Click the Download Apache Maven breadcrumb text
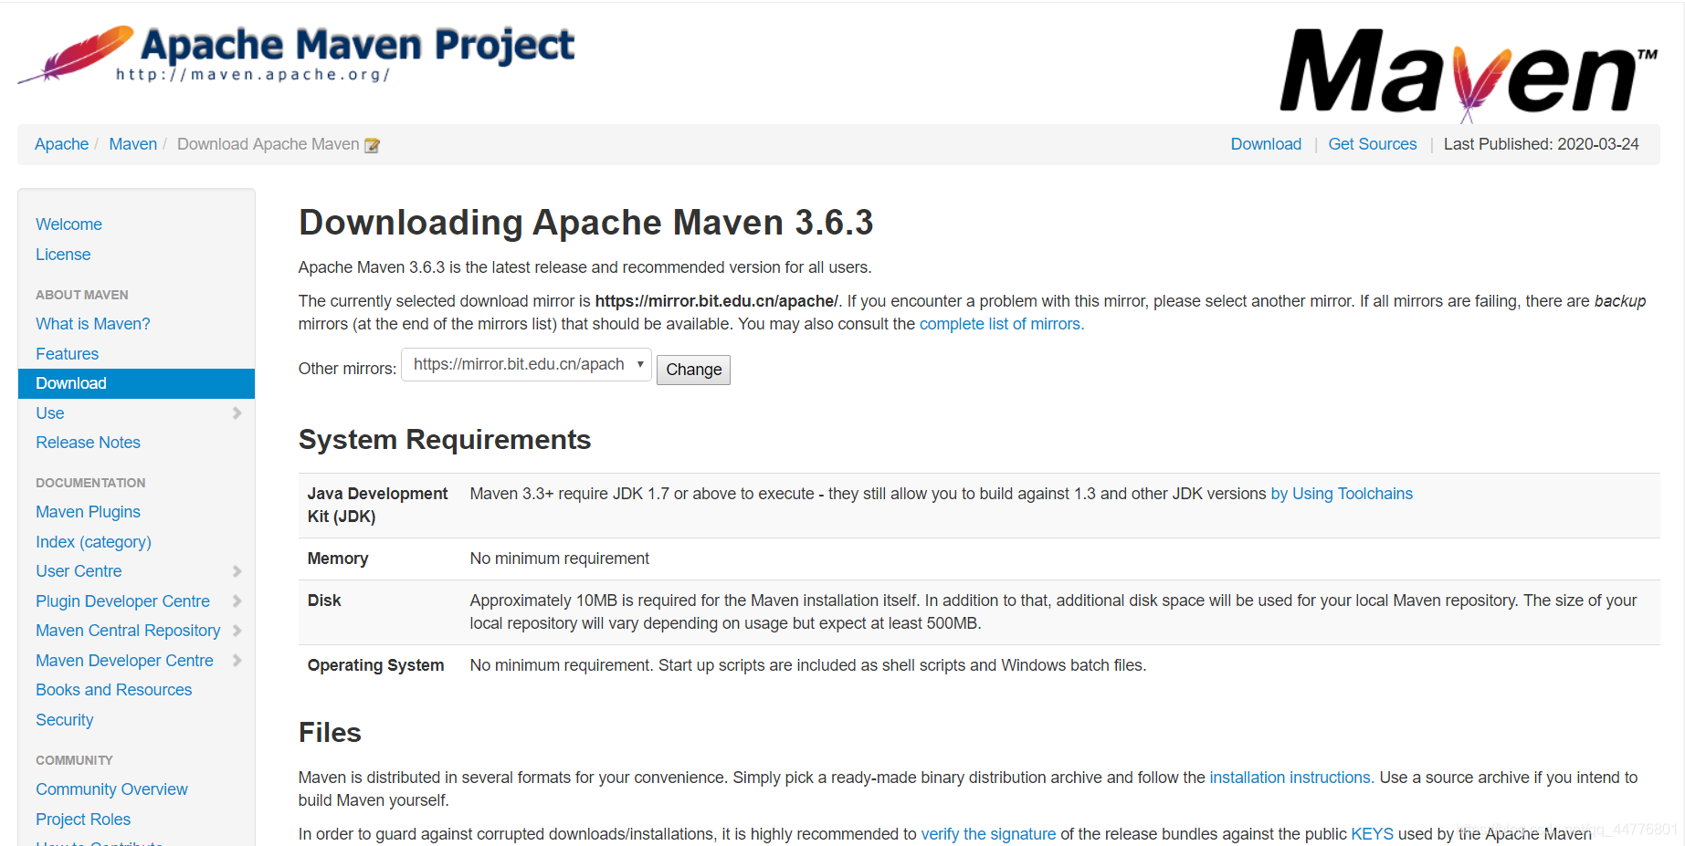 coord(269,144)
